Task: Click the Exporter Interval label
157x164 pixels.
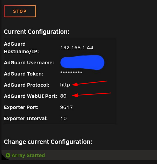Action: click(x=26, y=118)
